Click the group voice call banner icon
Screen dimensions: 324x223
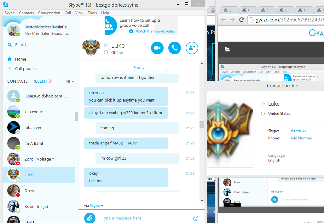coord(111,26)
